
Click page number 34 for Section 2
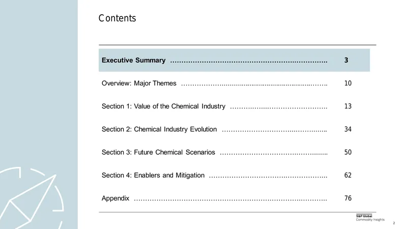[x=348, y=129]
